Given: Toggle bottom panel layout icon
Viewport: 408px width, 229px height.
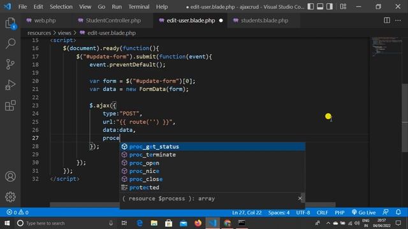Looking at the screenshot, I should pos(320,6).
